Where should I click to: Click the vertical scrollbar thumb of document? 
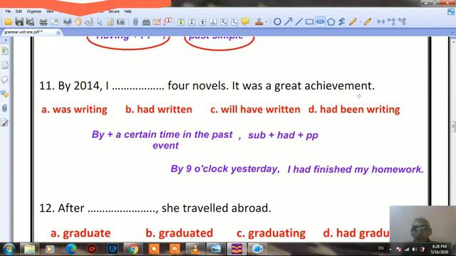tap(453, 127)
